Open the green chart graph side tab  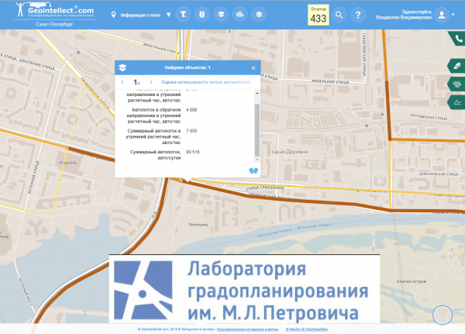[456, 102]
